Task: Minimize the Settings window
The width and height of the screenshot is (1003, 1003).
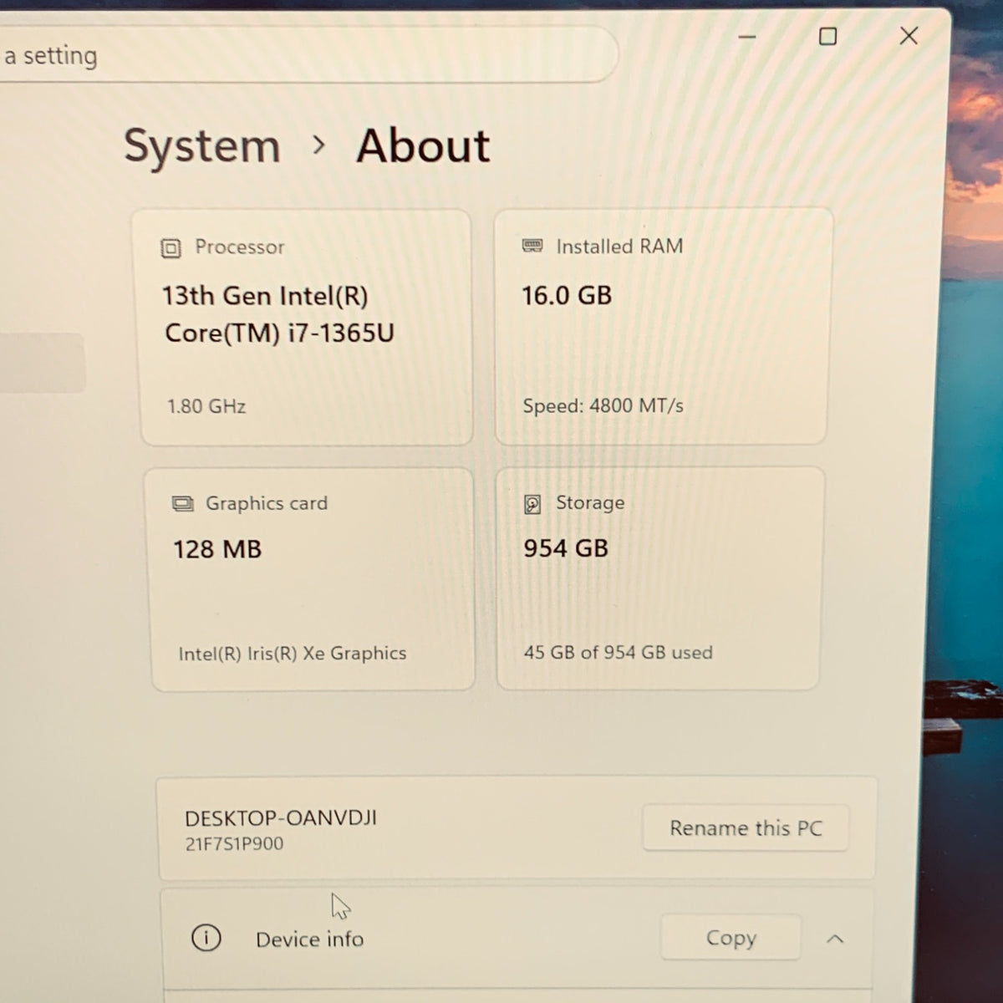Action: [x=747, y=37]
